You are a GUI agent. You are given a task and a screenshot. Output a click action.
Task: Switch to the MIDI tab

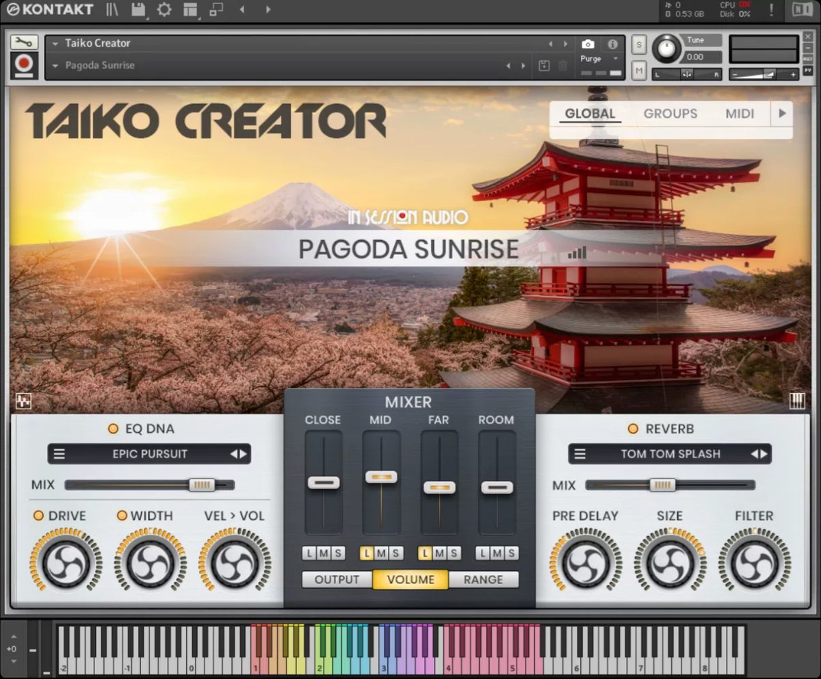[740, 114]
